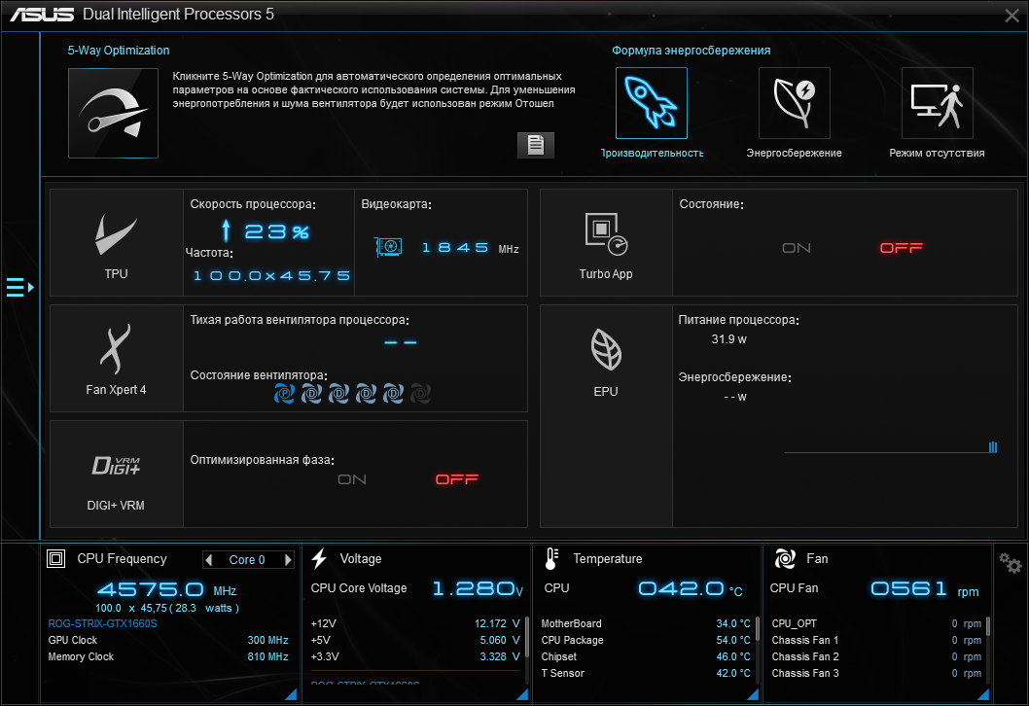This screenshot has height=706, width=1029.
Task: Click the graphics card icon
Action: (388, 247)
